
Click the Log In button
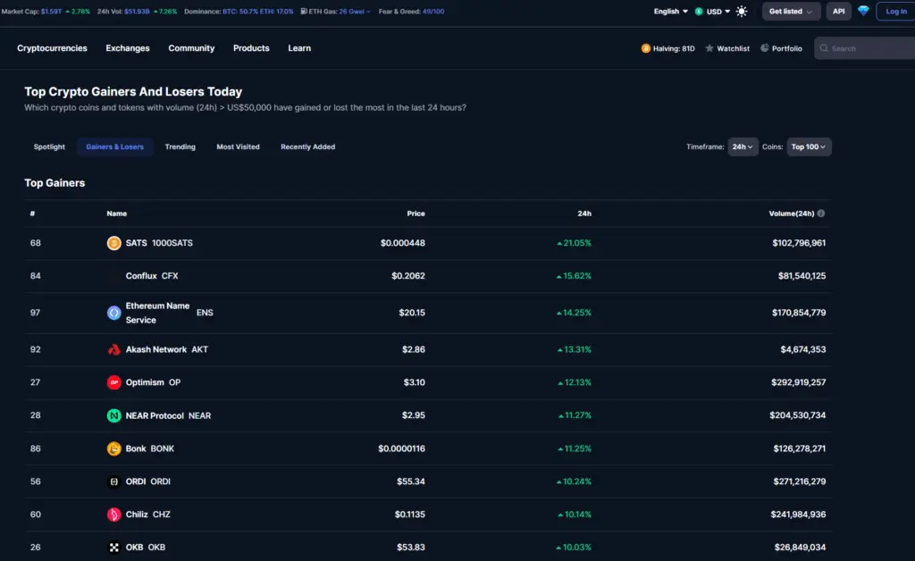pyautogui.click(x=895, y=11)
